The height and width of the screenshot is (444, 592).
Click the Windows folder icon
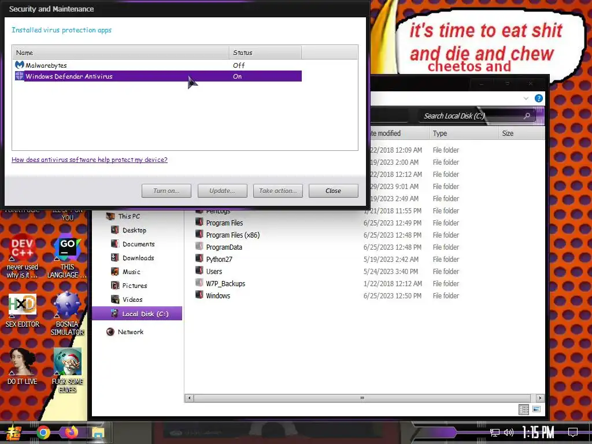pyautogui.click(x=199, y=295)
